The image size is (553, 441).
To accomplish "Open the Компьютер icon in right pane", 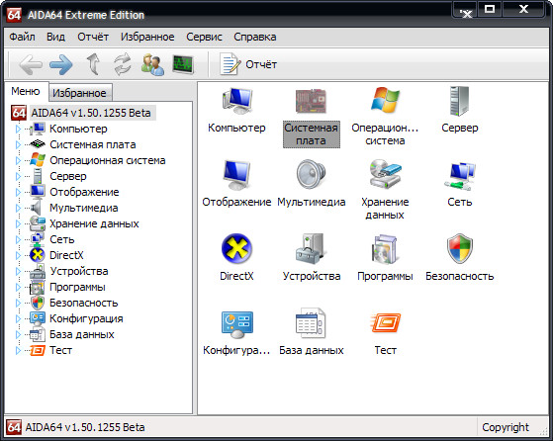I will pos(236,111).
